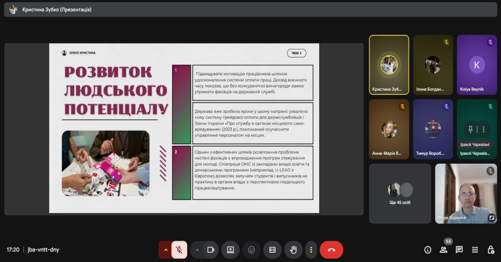The image size is (501, 262).
Task: Toggle closed captions
Action: [x=272, y=250]
